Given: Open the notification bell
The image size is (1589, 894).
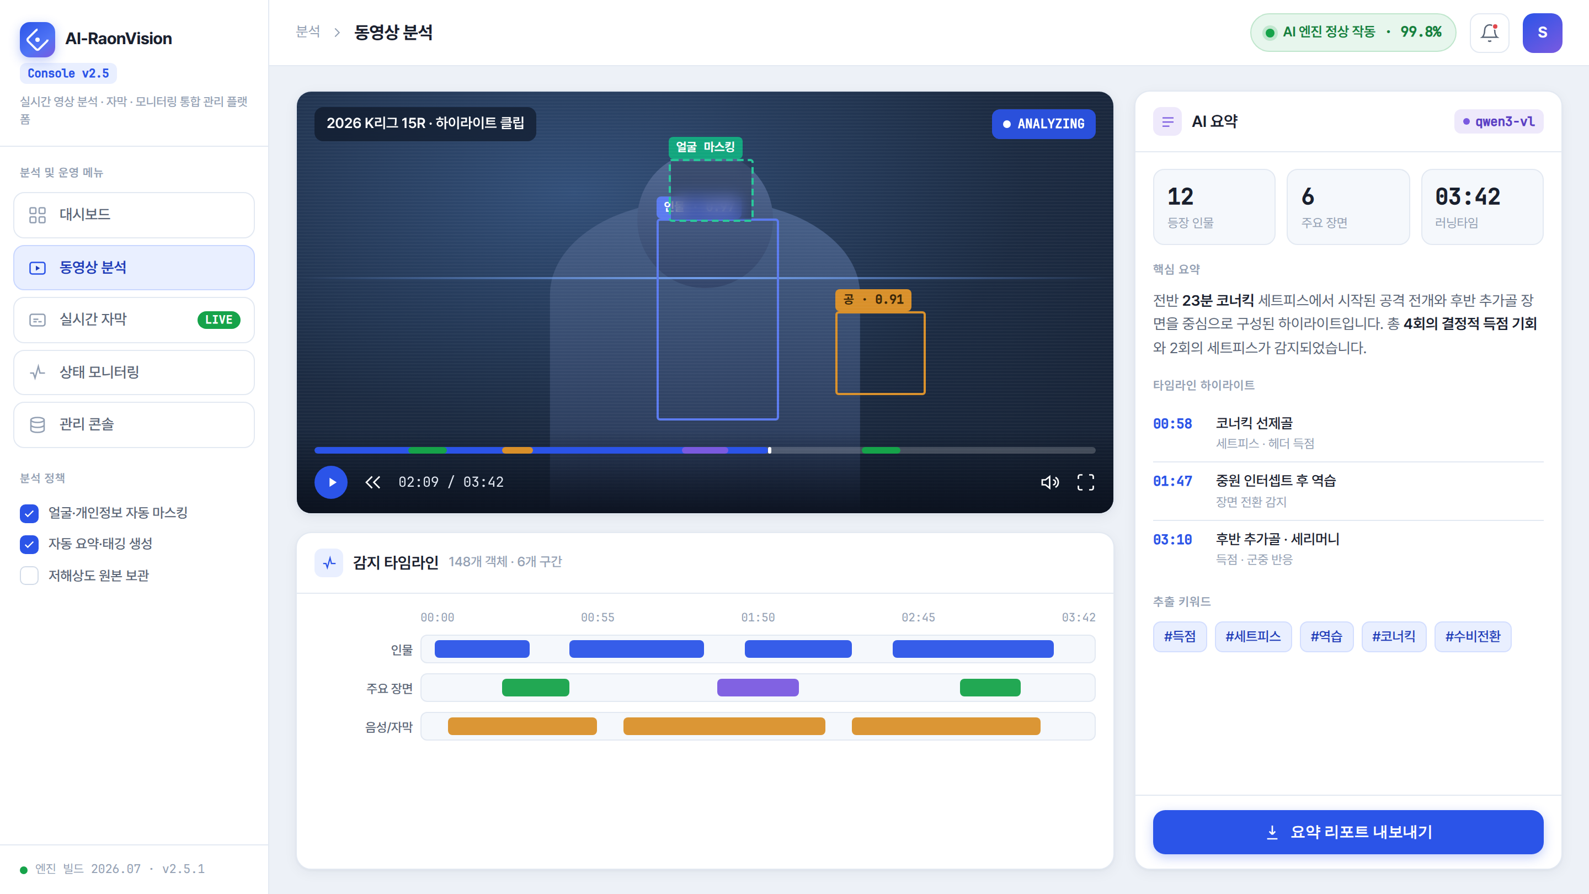Looking at the screenshot, I should point(1489,33).
